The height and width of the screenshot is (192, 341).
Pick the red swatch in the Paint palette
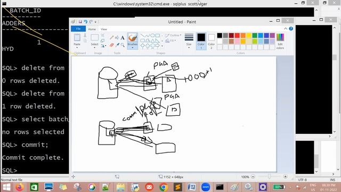pyautogui.click(x=237, y=36)
